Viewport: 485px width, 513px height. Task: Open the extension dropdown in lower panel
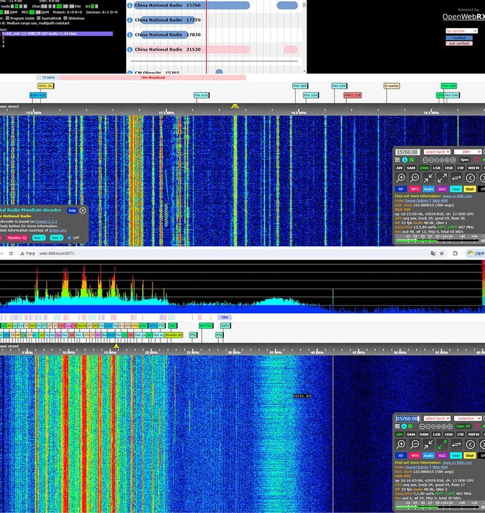pos(468,418)
